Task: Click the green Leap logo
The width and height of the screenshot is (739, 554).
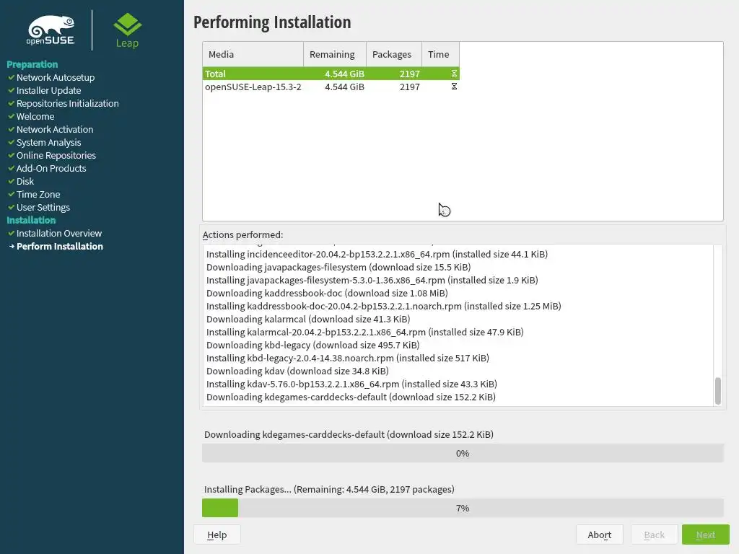Action: click(127, 30)
